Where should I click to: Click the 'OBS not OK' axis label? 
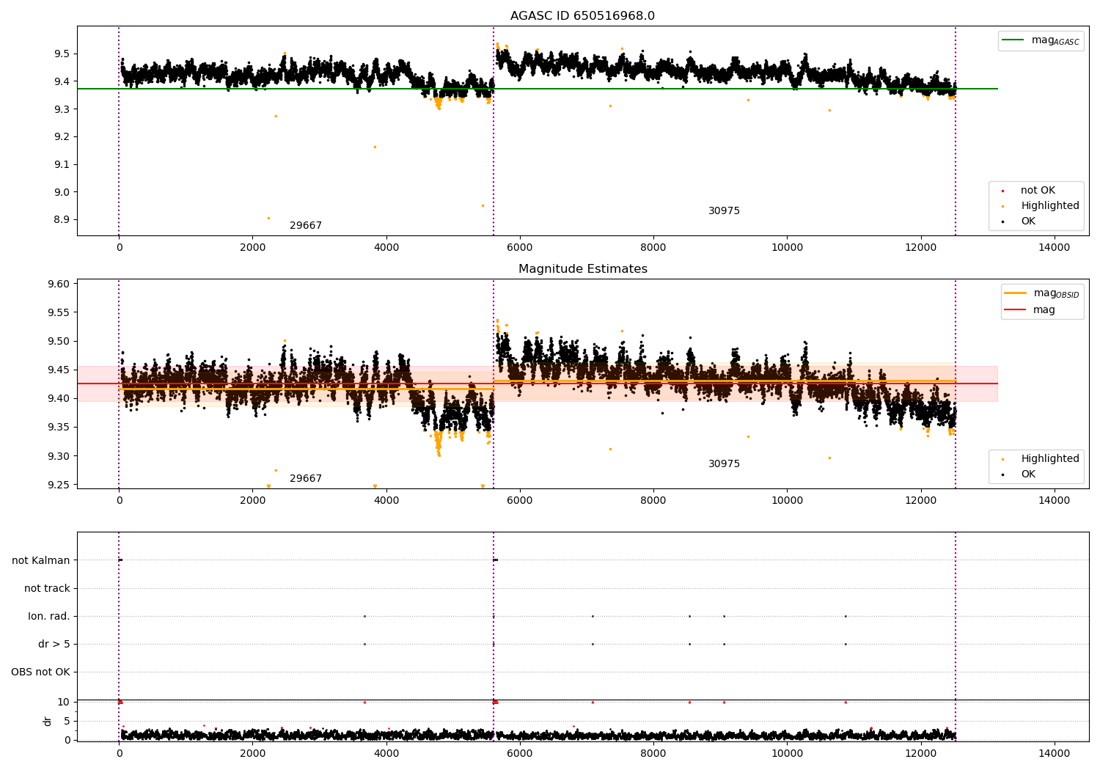40,672
